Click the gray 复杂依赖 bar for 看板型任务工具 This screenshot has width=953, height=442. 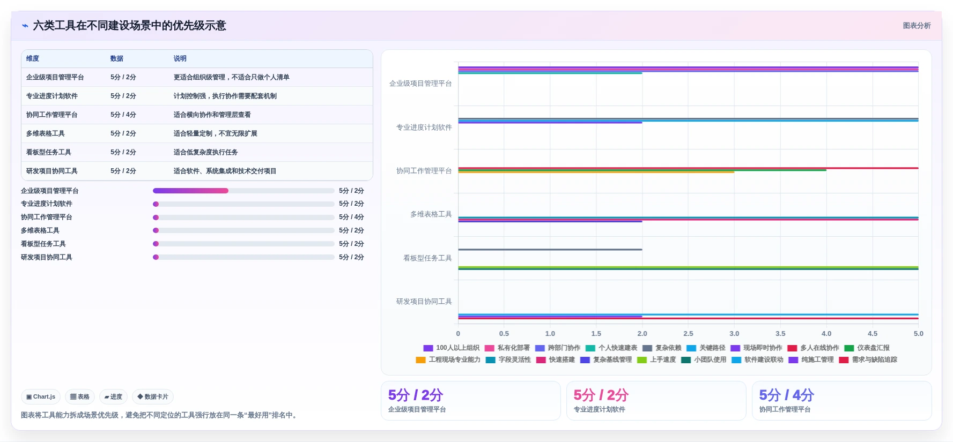pos(550,250)
